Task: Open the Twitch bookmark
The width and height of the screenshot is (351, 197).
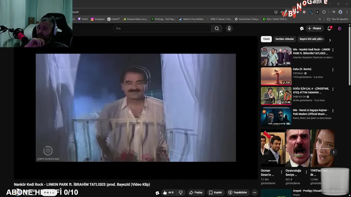Action: pos(83,19)
